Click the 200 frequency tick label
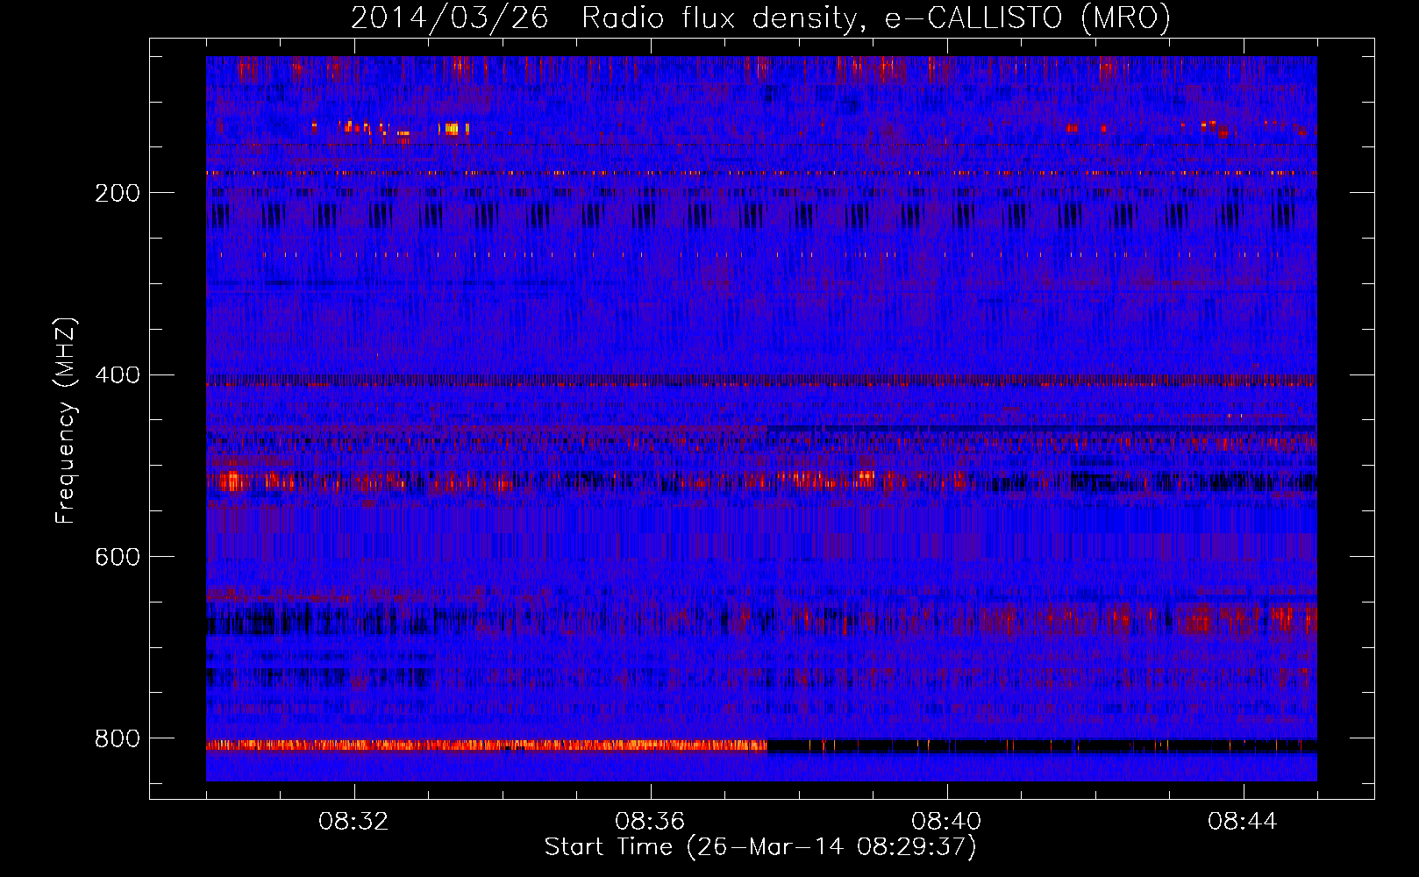The width and height of the screenshot is (1419, 877). (x=118, y=193)
